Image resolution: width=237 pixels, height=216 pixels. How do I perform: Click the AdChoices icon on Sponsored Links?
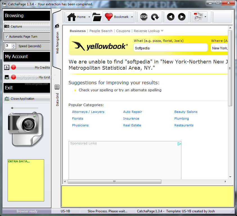179,144
